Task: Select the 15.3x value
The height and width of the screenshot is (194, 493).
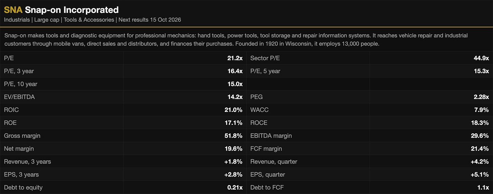Action: tap(481, 71)
